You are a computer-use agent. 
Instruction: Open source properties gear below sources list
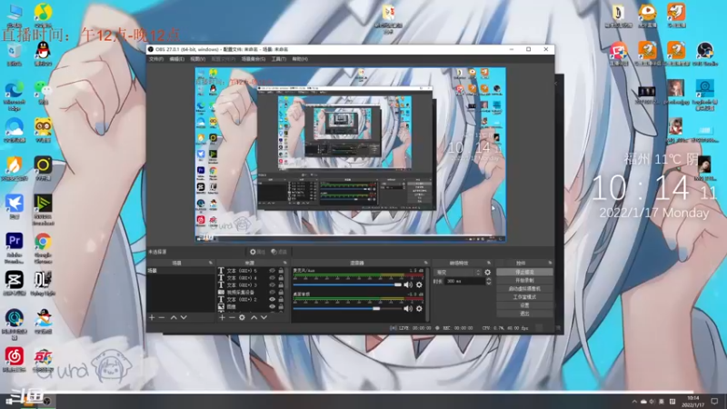(242, 317)
